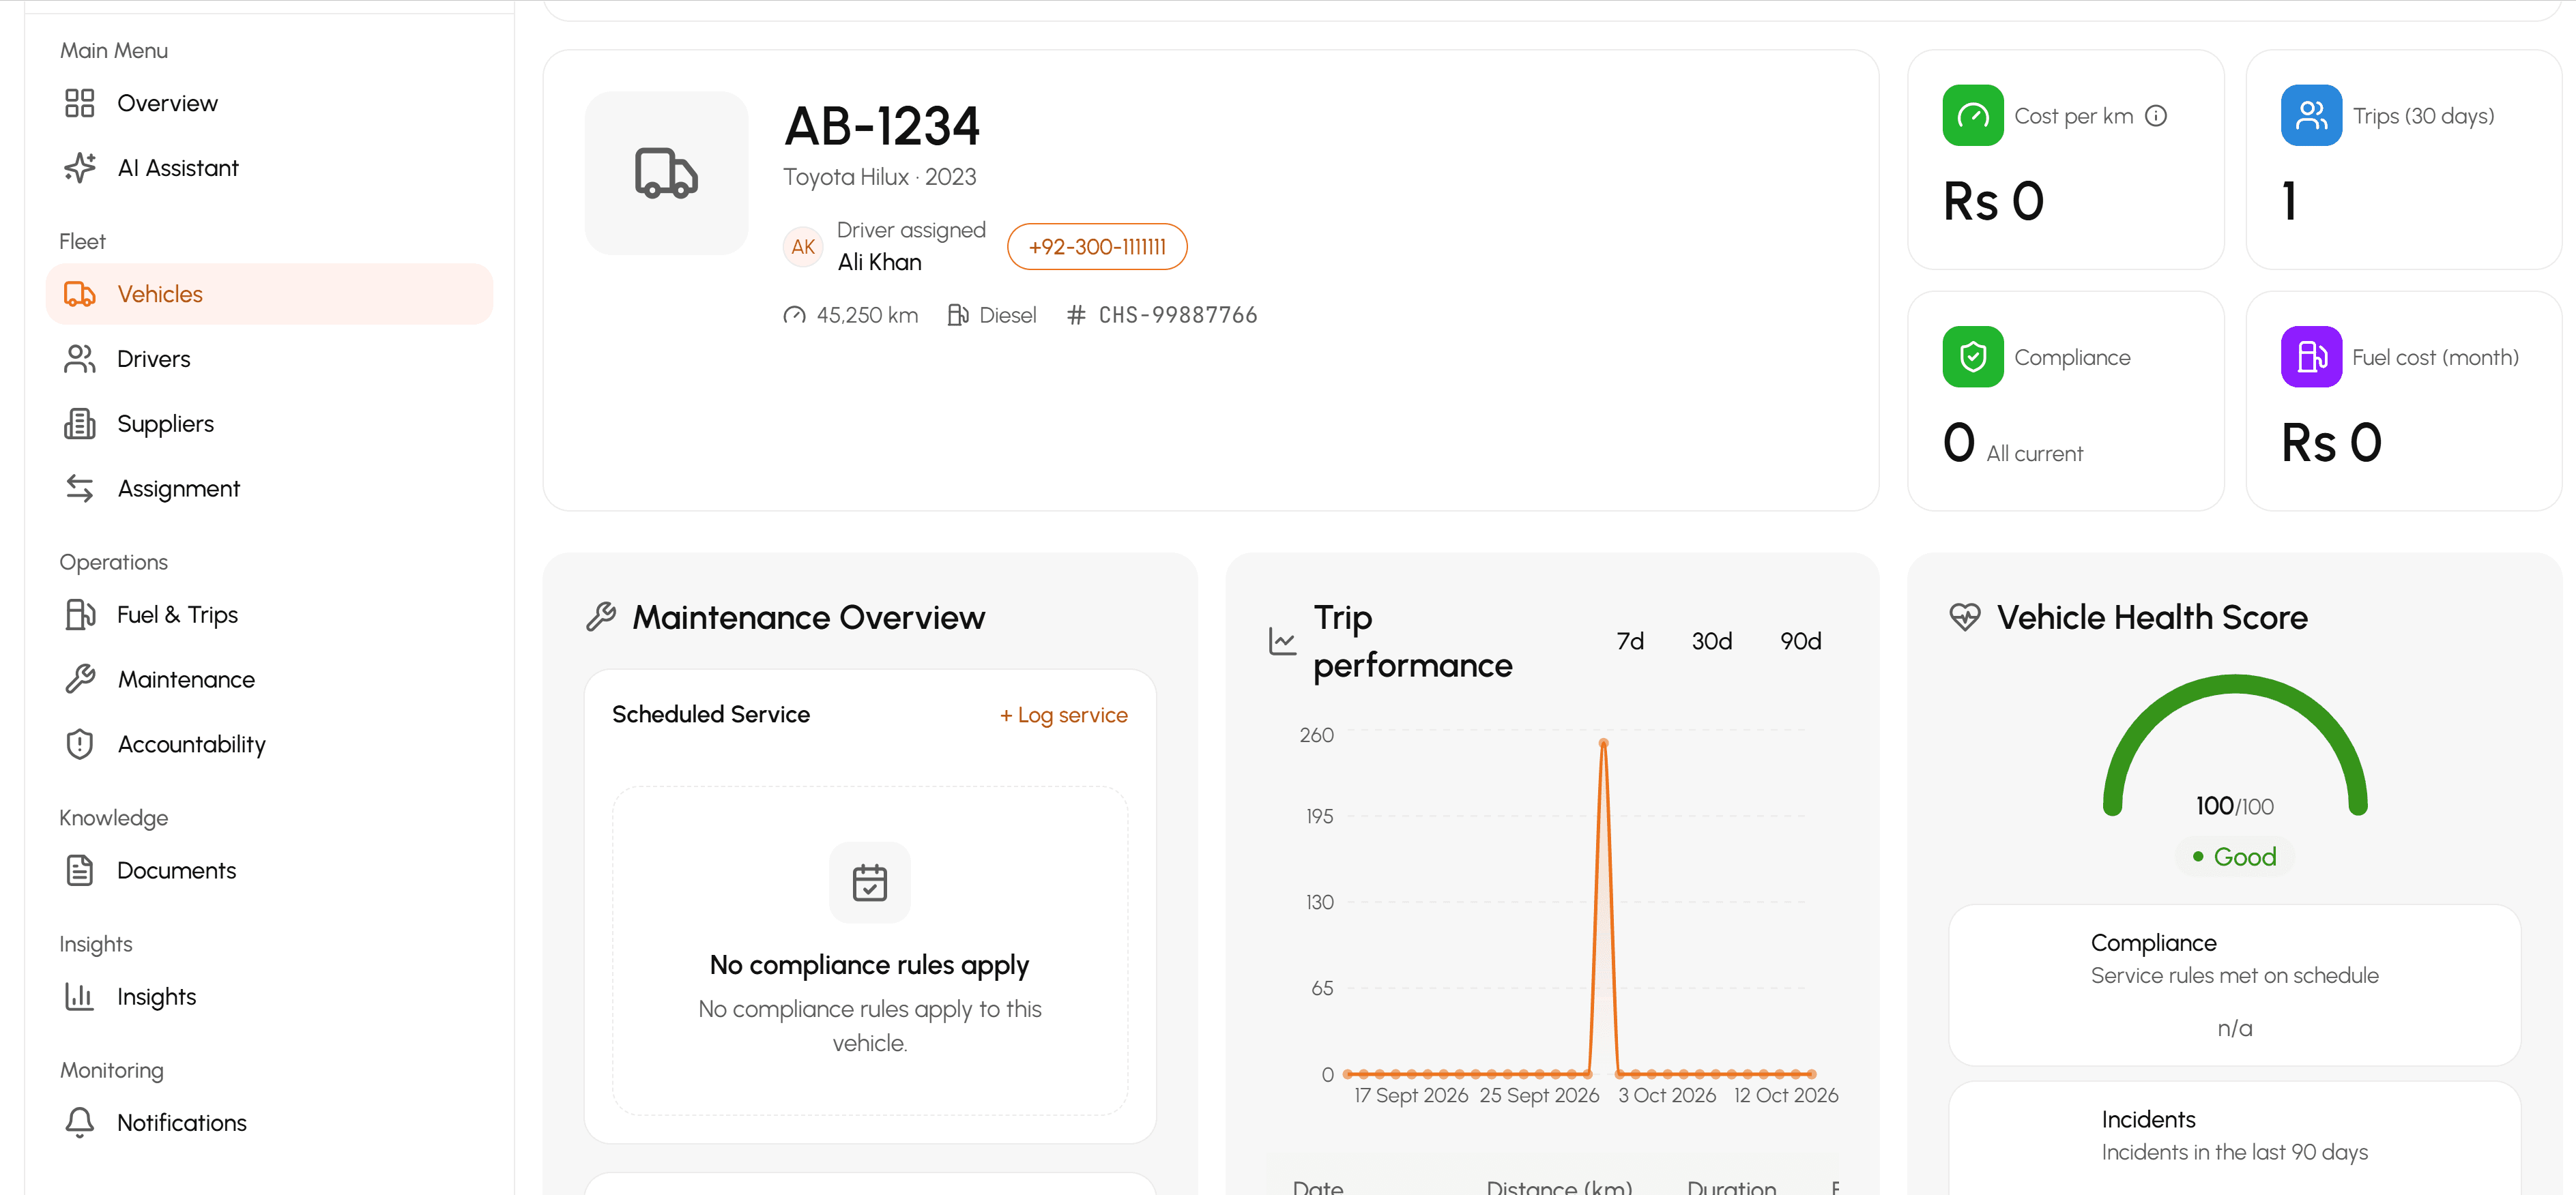This screenshot has width=2576, height=1195.
Task: Click the purple Fuel cost pump icon
Action: [2311, 357]
